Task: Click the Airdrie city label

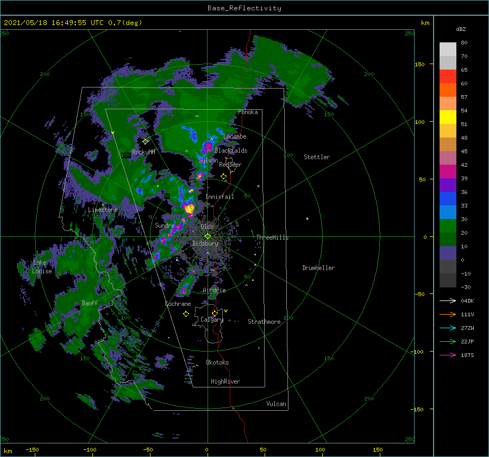Action: 214,290
